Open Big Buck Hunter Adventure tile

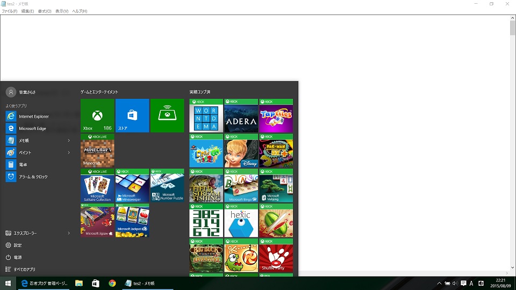pyautogui.click(x=206, y=255)
